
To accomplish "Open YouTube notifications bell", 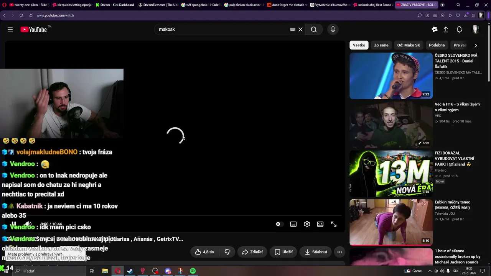I will [x=459, y=30].
